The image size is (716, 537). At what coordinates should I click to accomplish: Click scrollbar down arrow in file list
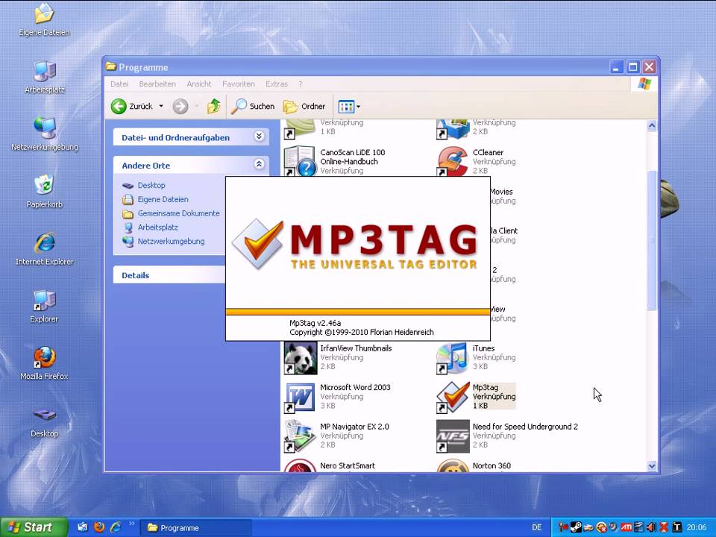[652, 466]
